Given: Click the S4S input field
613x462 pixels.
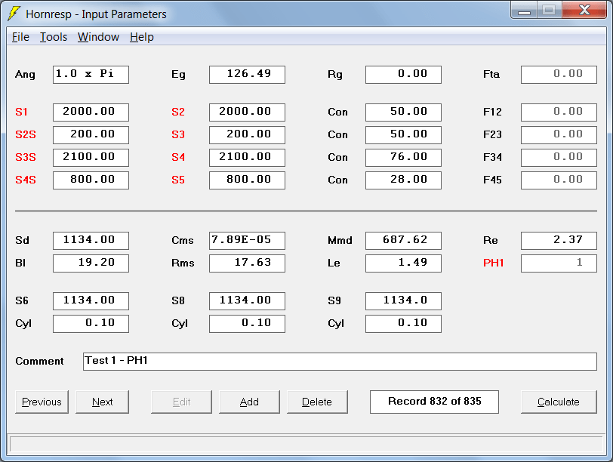Looking at the screenshot, I should coord(91,180).
